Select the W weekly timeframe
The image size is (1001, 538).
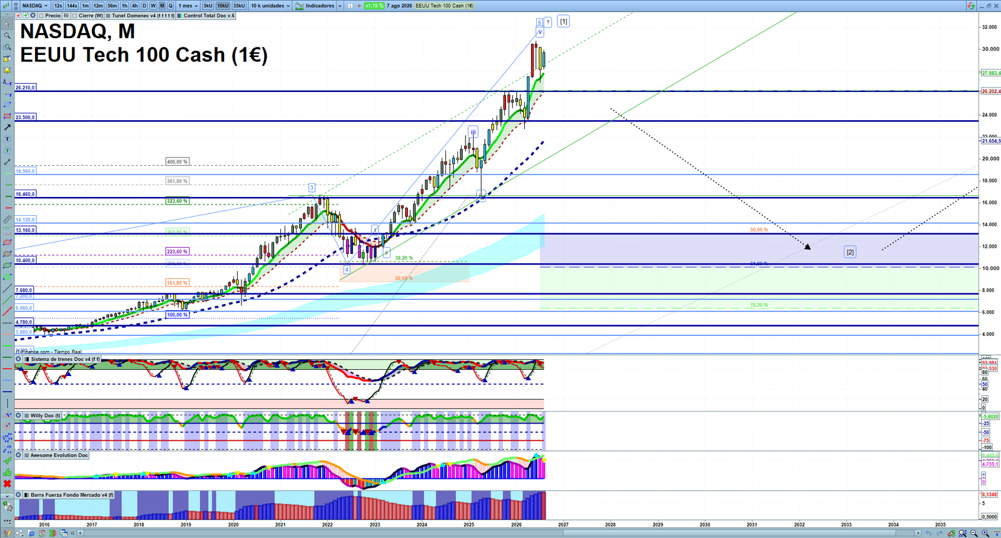pyautogui.click(x=153, y=6)
